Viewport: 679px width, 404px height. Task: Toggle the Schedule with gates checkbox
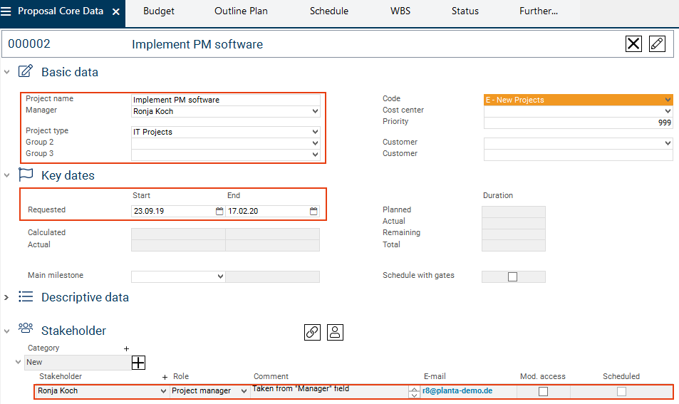coord(512,276)
